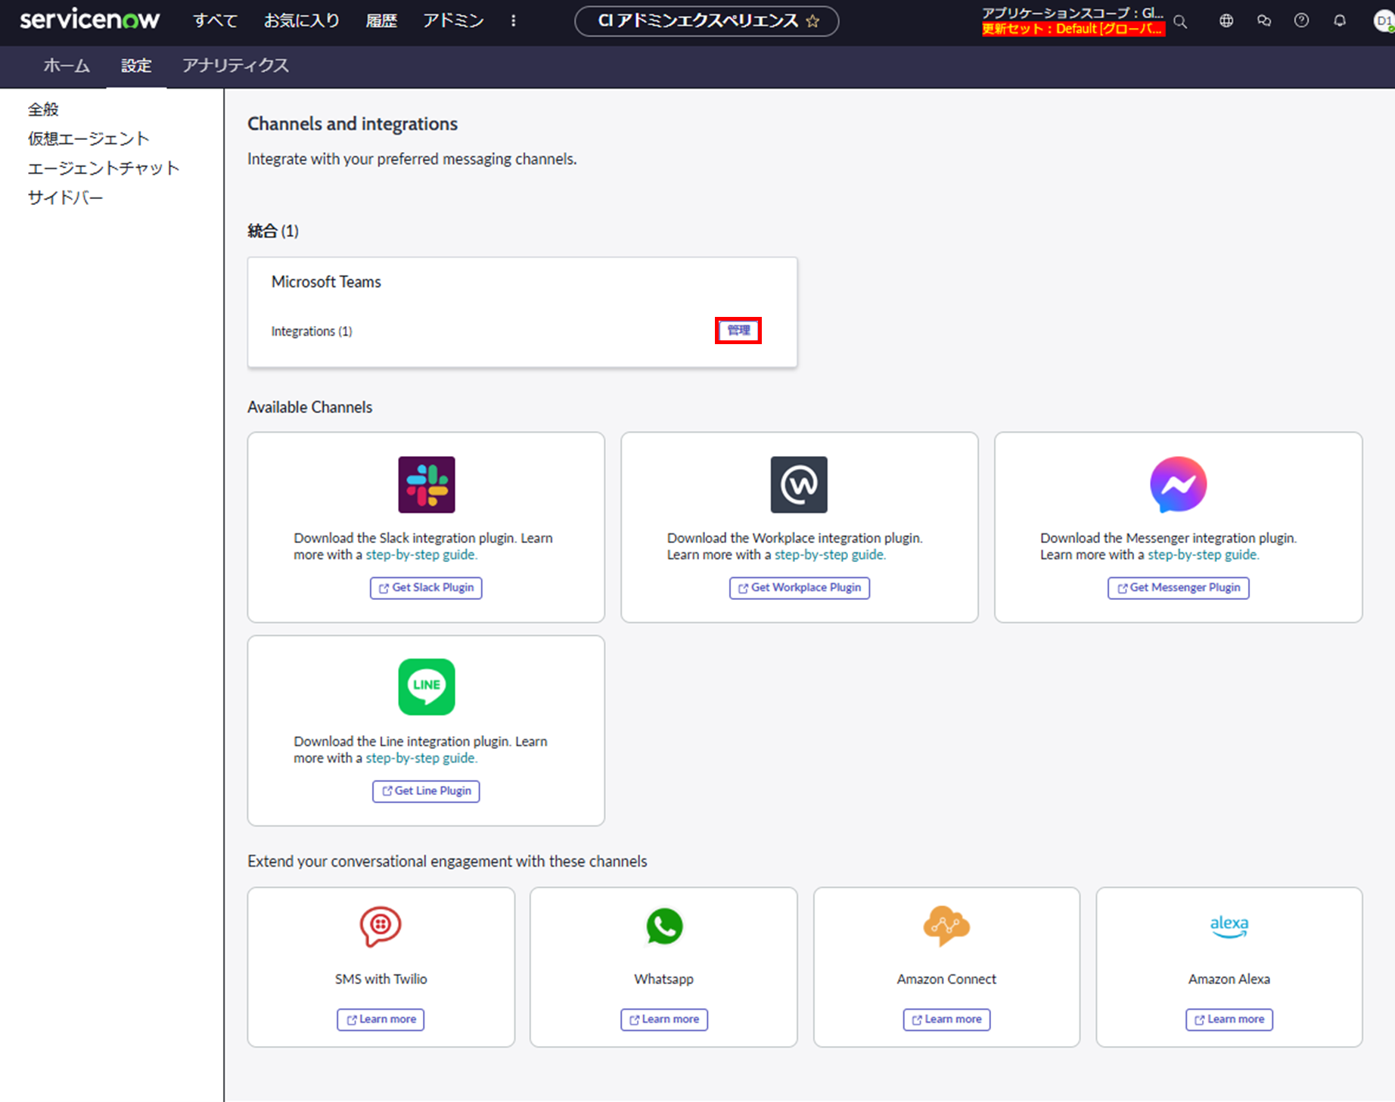Click 管理 button for Microsoft Teams
Image resolution: width=1395 pixels, height=1102 pixels.
738,331
